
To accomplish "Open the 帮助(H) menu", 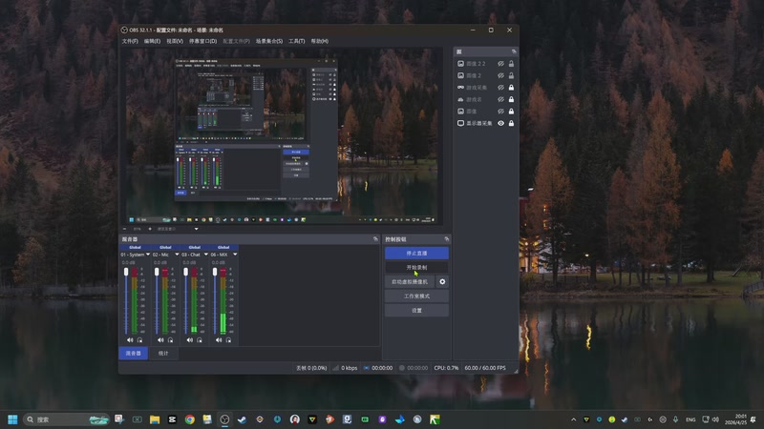I will [x=320, y=41].
